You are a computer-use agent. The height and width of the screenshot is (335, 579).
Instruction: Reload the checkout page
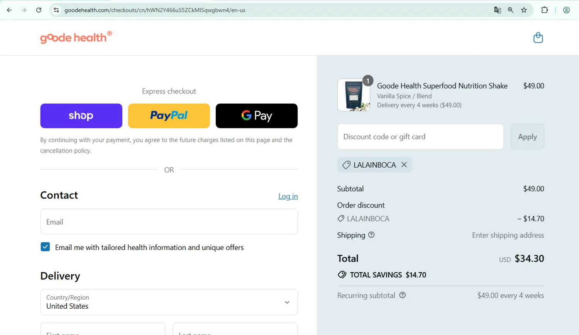point(39,10)
